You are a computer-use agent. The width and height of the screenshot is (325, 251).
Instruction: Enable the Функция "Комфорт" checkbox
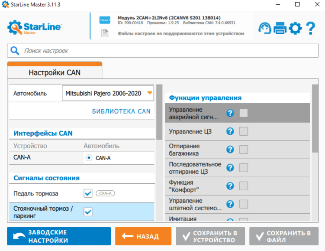click(244, 186)
